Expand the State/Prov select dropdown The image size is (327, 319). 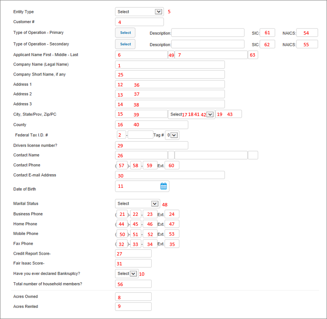191,114
